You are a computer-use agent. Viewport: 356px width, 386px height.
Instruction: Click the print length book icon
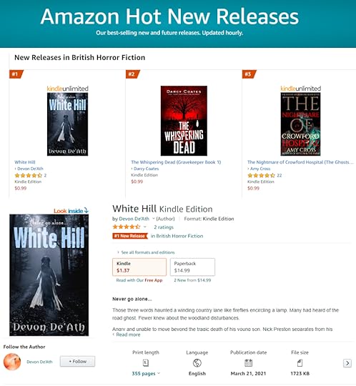[x=146, y=363]
